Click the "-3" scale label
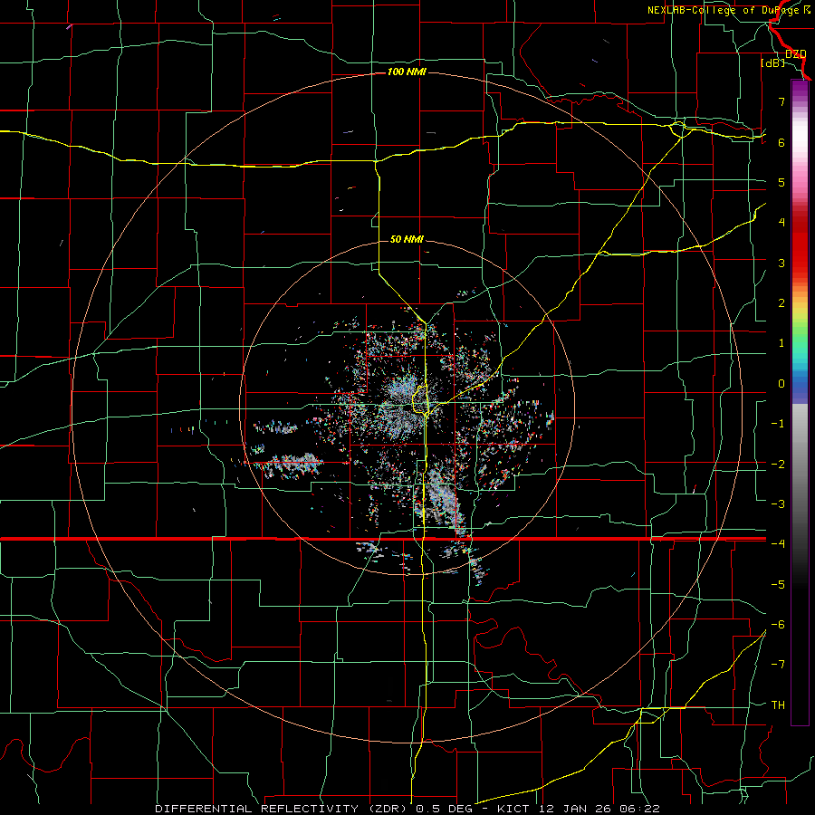815x815 pixels. pyautogui.click(x=778, y=503)
